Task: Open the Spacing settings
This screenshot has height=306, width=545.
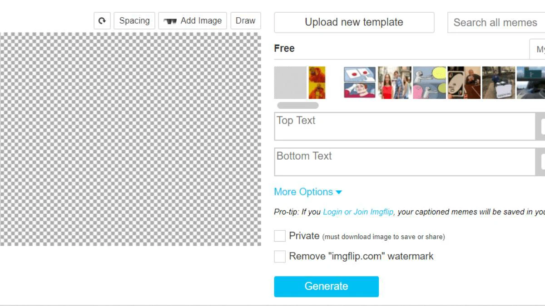Action: coord(134,21)
